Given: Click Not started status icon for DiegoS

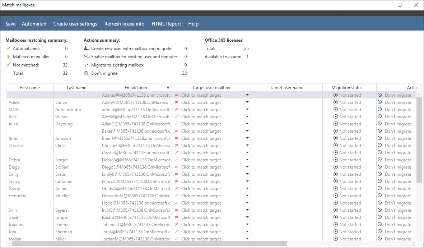Looking at the screenshot, I should click(336, 167).
